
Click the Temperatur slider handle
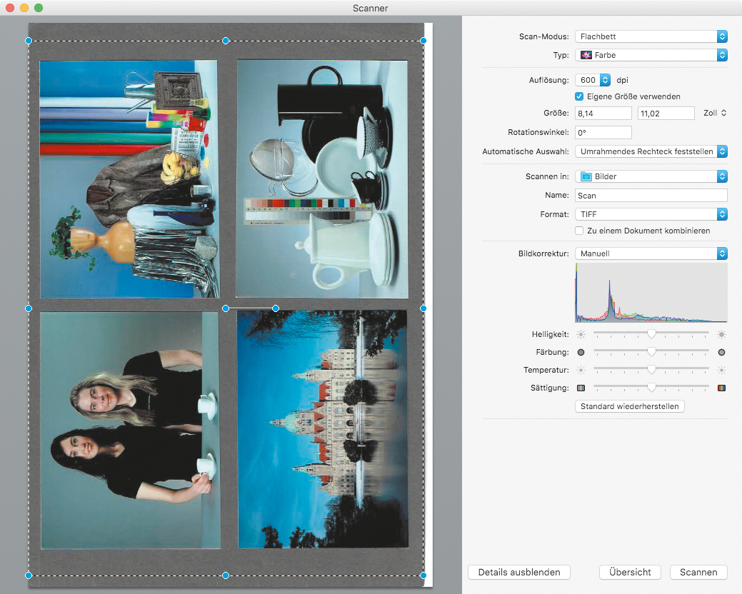pyautogui.click(x=651, y=370)
